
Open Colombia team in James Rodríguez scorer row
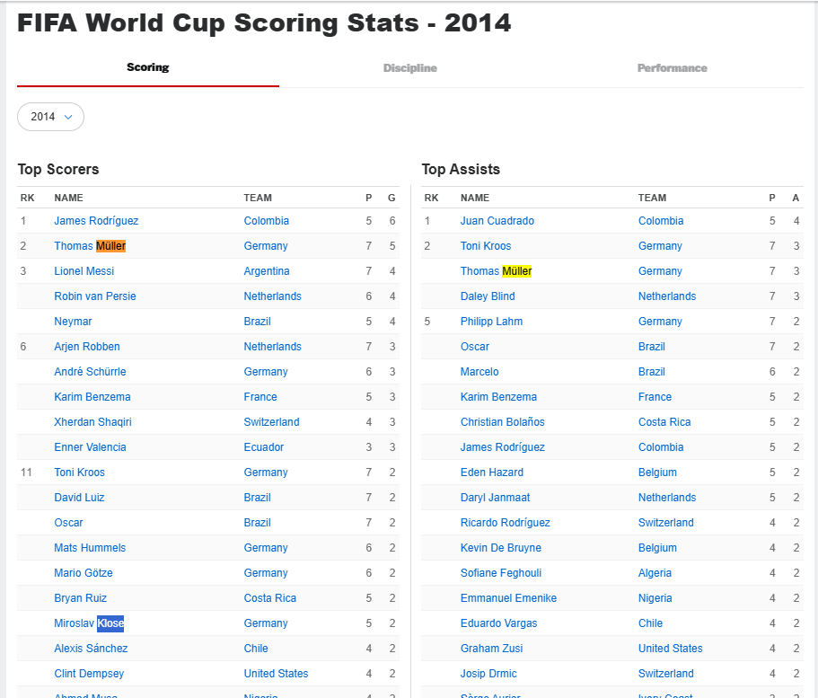(266, 221)
